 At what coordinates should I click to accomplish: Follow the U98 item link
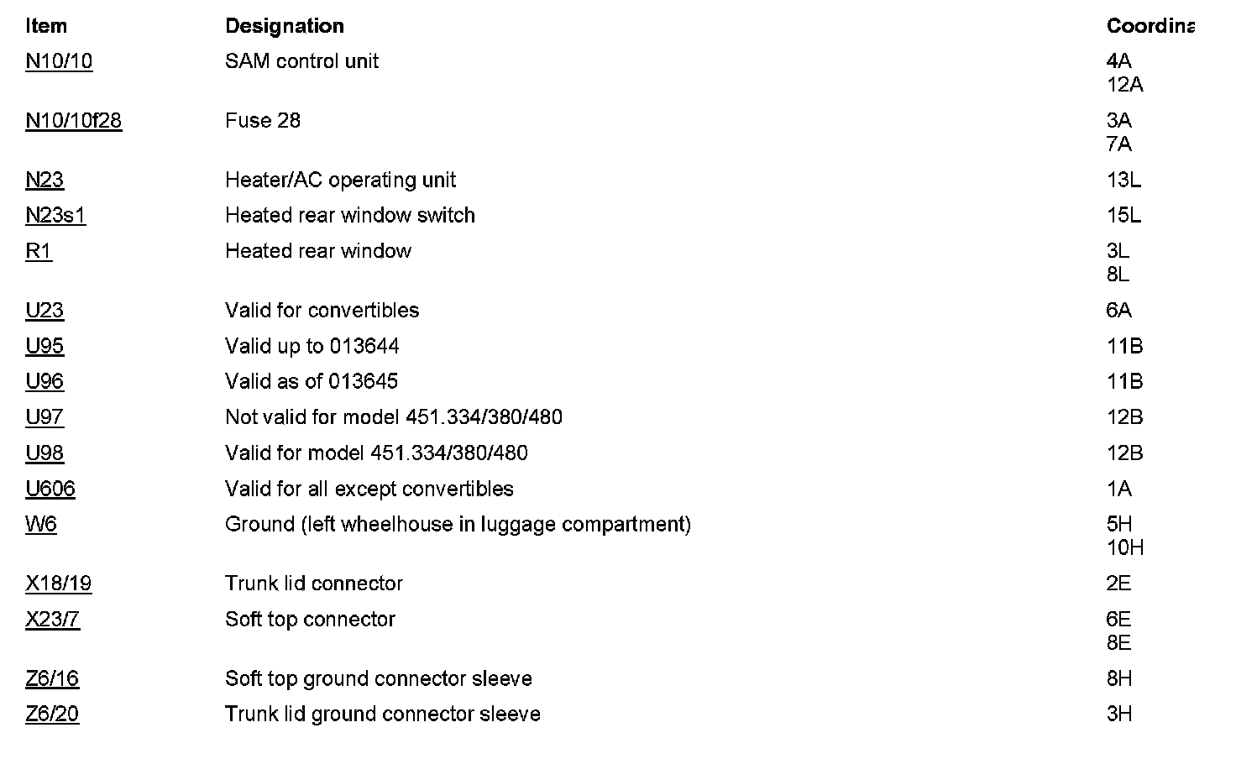[45, 453]
